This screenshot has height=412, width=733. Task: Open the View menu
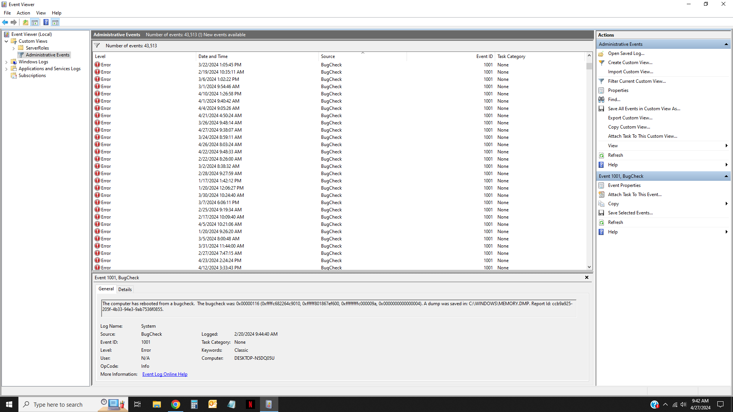41,13
